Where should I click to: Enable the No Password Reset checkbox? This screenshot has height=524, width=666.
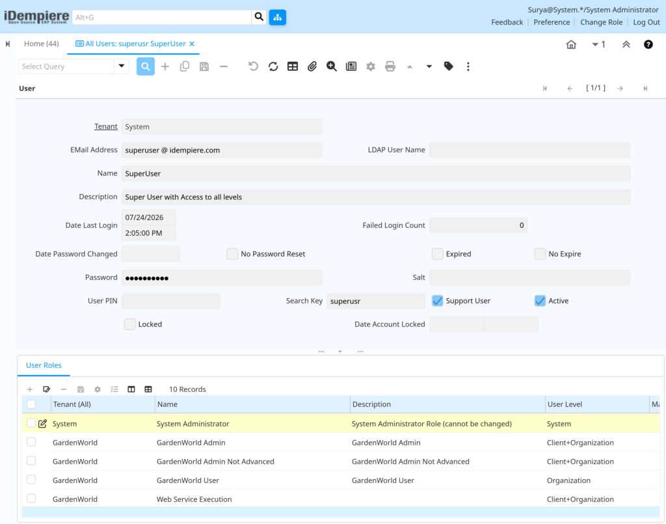[x=232, y=254]
